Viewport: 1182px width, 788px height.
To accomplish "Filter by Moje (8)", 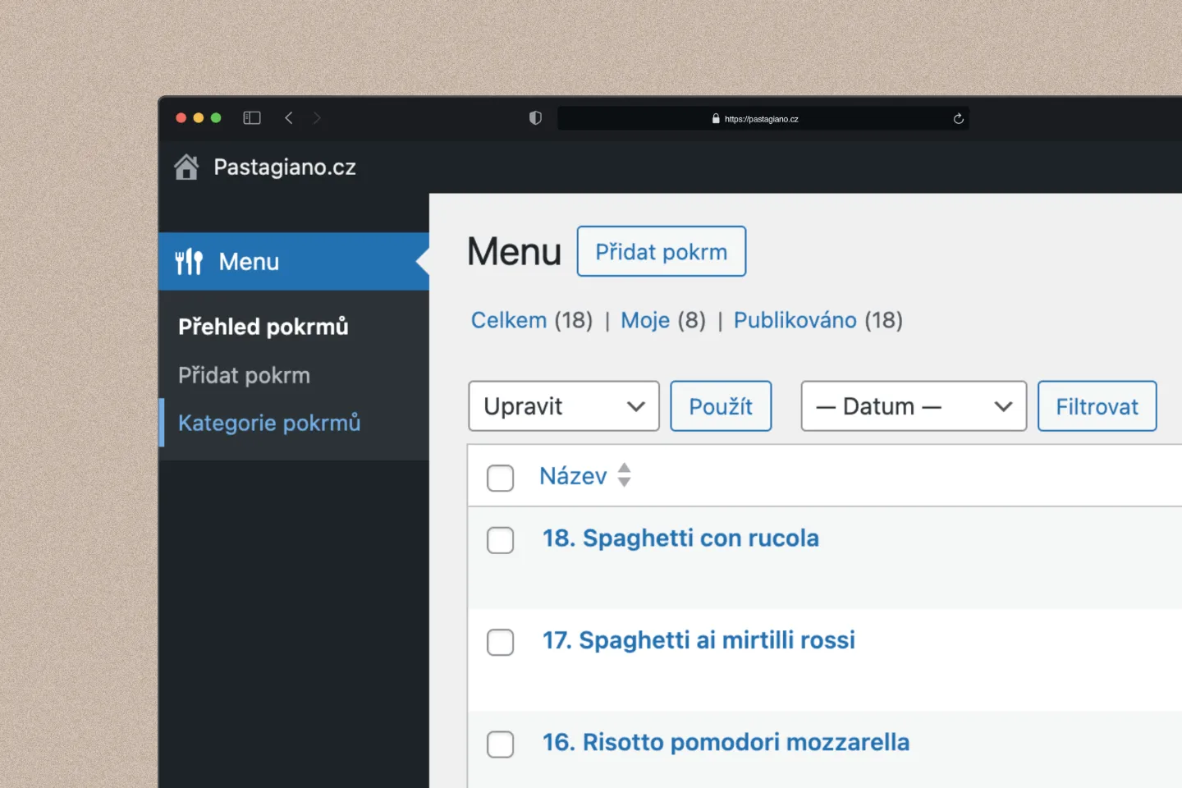I will pyautogui.click(x=663, y=320).
